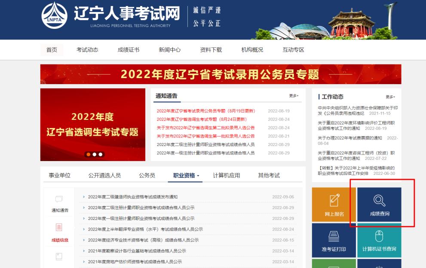The image size is (426, 268).
Task: Open 资料下载 in navigation bar
Action: coord(211,50)
